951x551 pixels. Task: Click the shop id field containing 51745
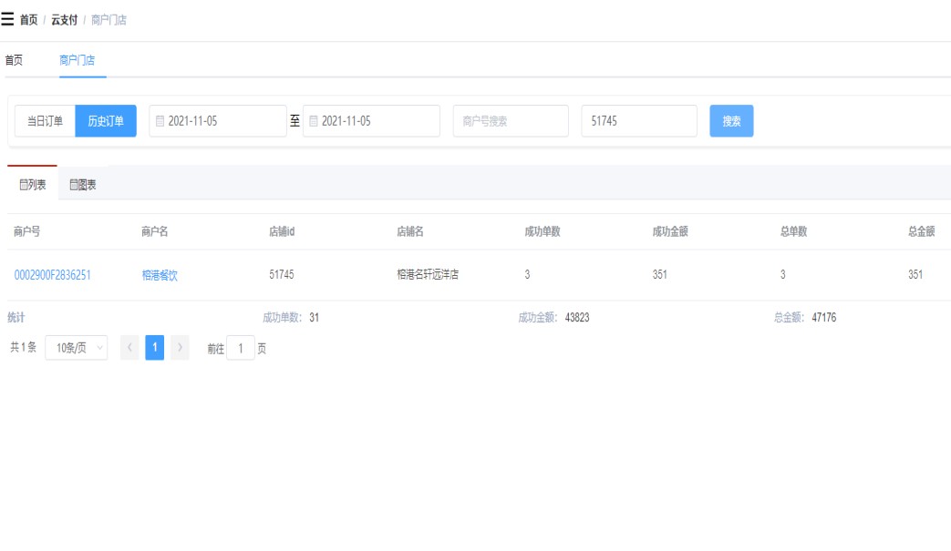[638, 121]
